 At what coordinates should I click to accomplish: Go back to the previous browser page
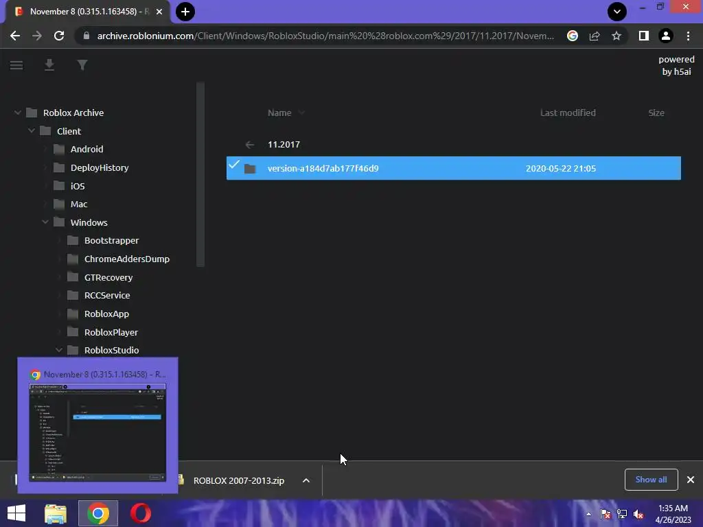click(x=15, y=36)
